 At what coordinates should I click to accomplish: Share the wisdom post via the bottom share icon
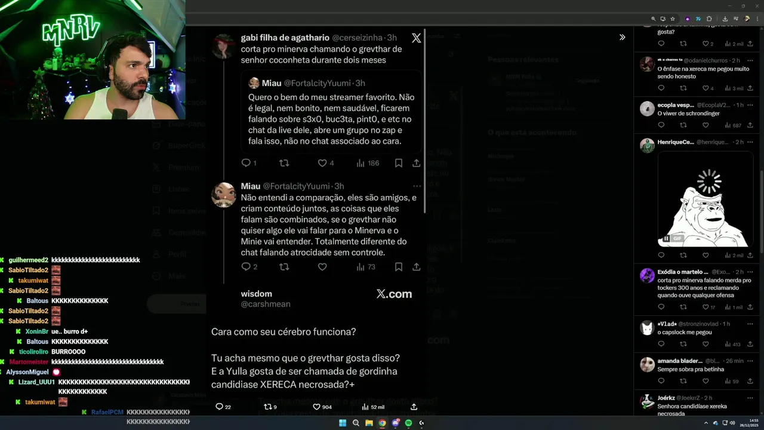click(414, 407)
